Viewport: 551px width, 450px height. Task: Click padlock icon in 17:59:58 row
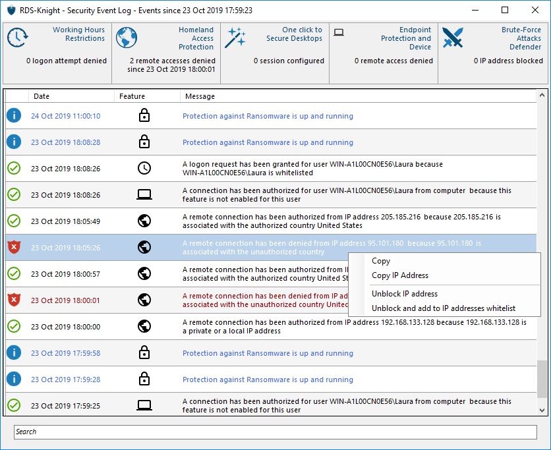(x=144, y=352)
